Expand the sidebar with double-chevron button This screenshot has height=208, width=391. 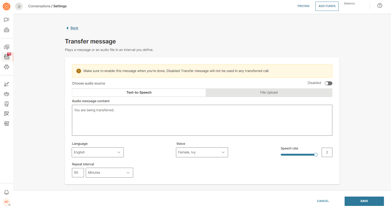pyautogui.click(x=19, y=6)
